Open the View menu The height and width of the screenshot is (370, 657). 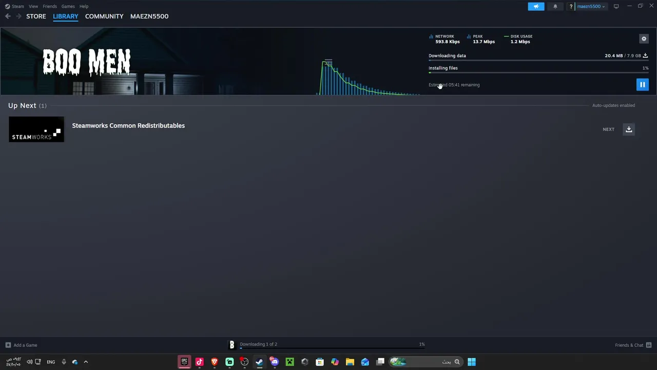tap(33, 6)
